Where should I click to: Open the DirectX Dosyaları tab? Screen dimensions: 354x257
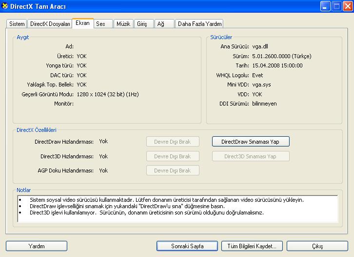point(50,24)
